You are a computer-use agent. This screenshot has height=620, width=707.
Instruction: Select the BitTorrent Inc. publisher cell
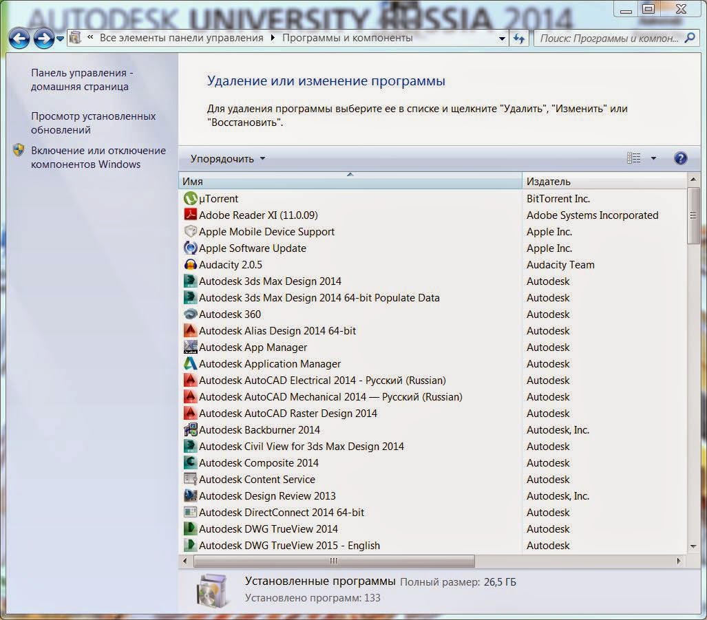pyautogui.click(x=558, y=198)
